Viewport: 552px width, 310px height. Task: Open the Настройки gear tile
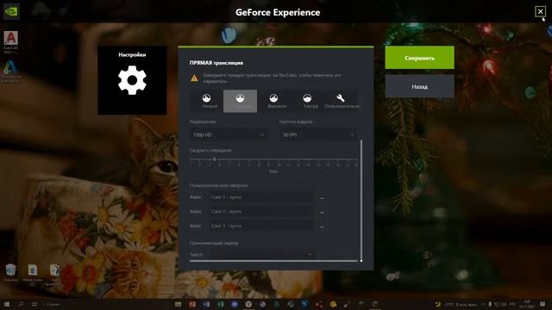pyautogui.click(x=132, y=80)
